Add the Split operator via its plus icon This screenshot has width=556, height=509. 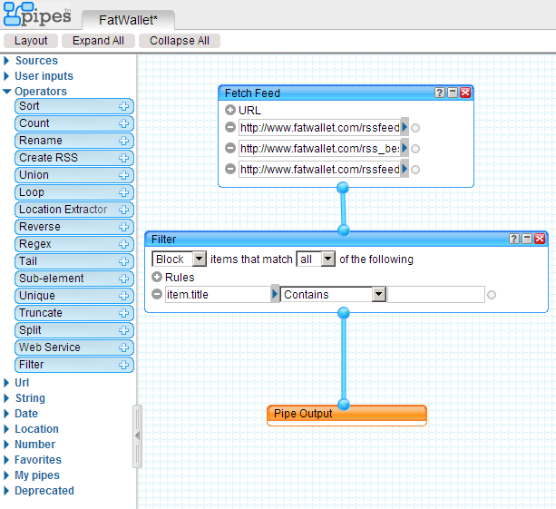click(123, 330)
